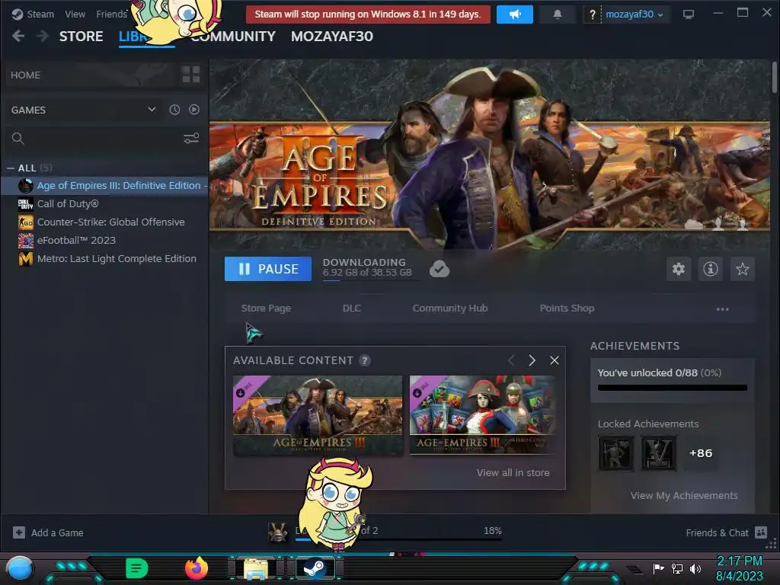The width and height of the screenshot is (780, 585).
Task: Open advanced filter settings sliders icon
Action: point(191,139)
